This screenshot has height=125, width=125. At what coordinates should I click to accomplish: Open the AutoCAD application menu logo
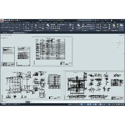coord(2,21)
